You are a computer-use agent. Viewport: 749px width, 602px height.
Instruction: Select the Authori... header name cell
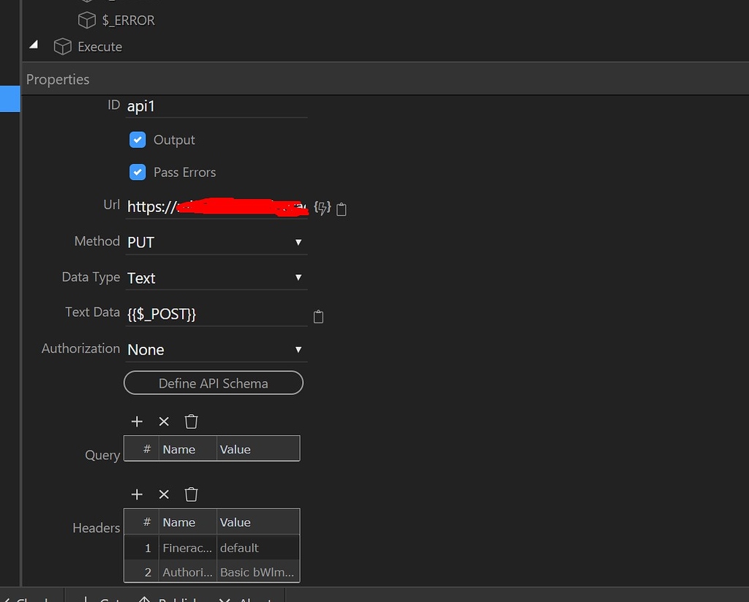click(188, 572)
